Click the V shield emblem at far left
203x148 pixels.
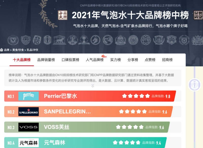(x=13, y=40)
